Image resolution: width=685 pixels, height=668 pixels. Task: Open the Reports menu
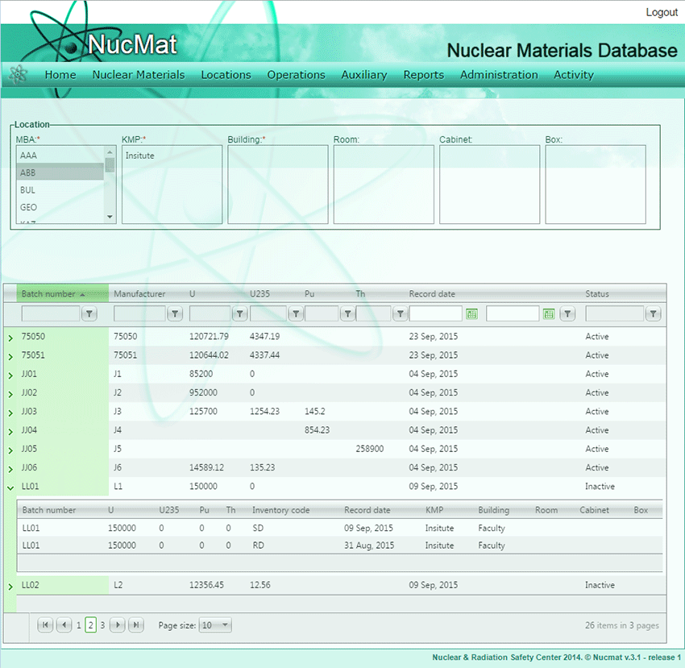[x=423, y=75]
